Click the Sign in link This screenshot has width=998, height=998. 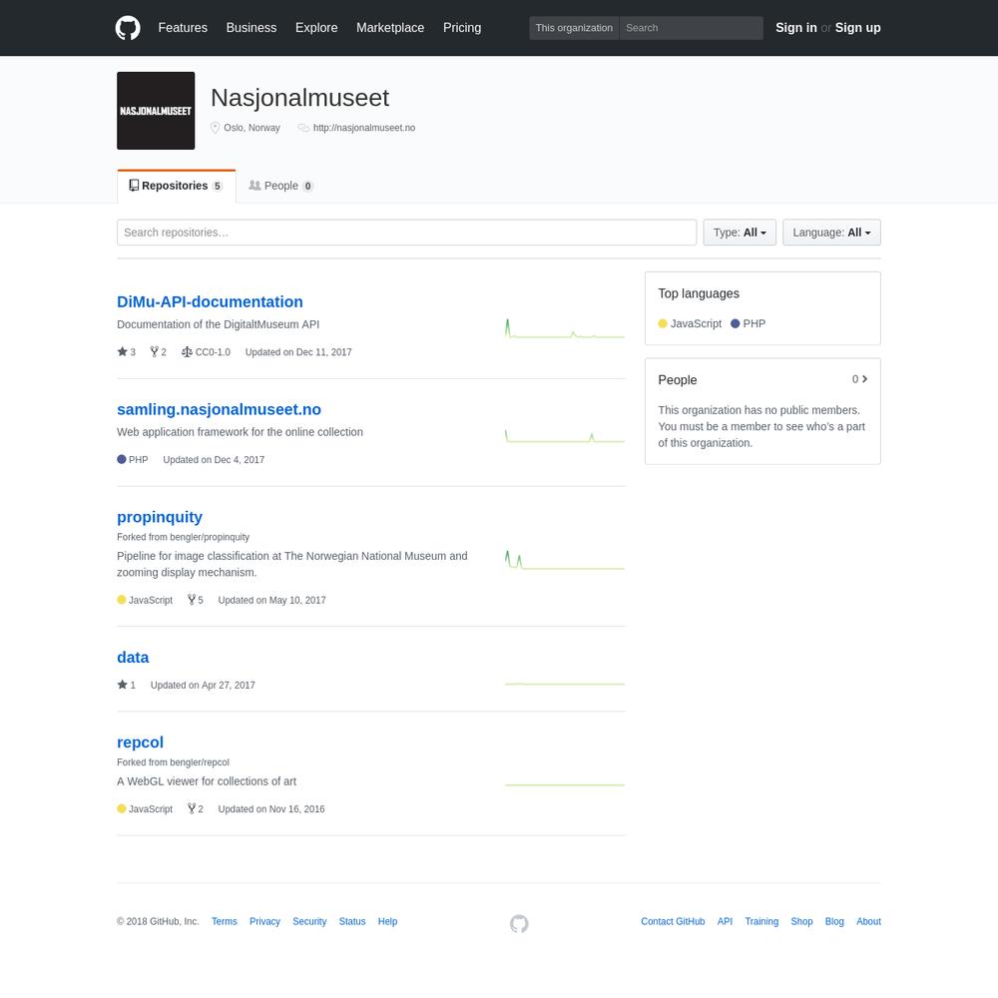(796, 28)
